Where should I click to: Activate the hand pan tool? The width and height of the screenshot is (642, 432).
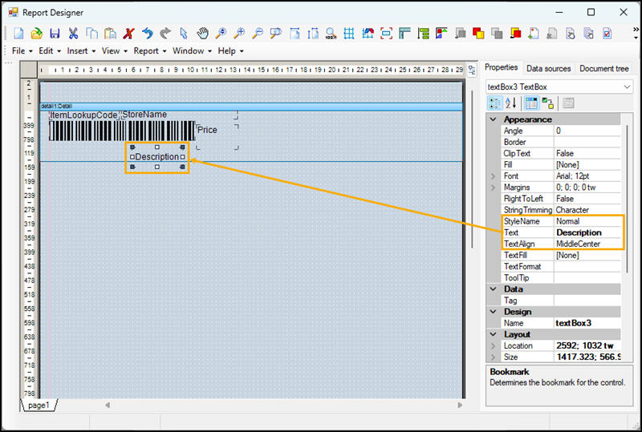pyautogui.click(x=202, y=33)
